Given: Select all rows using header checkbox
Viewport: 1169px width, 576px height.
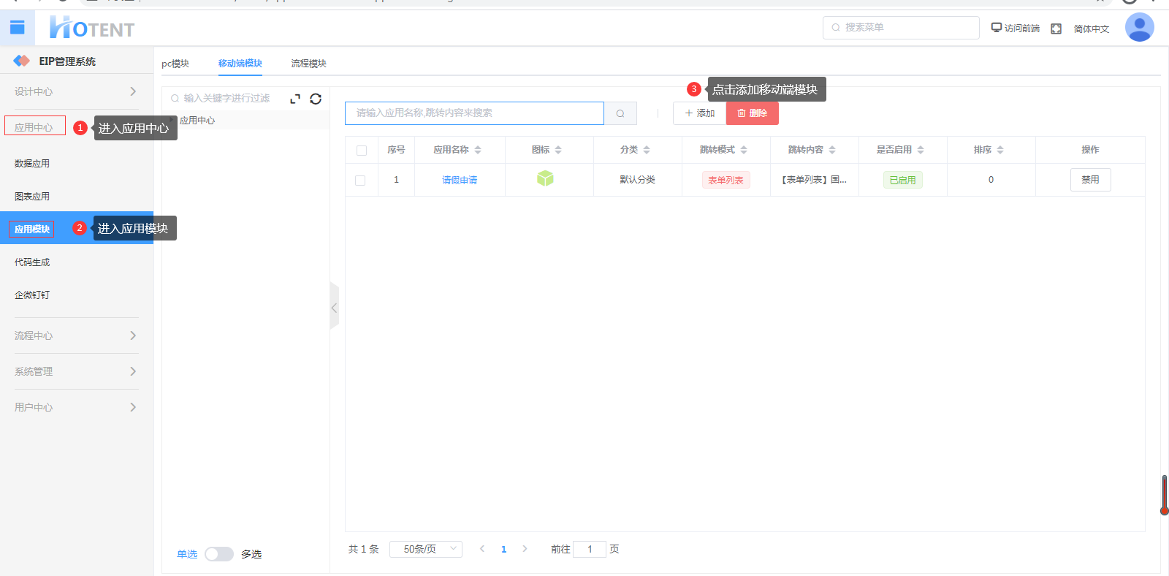Looking at the screenshot, I should (x=362, y=151).
